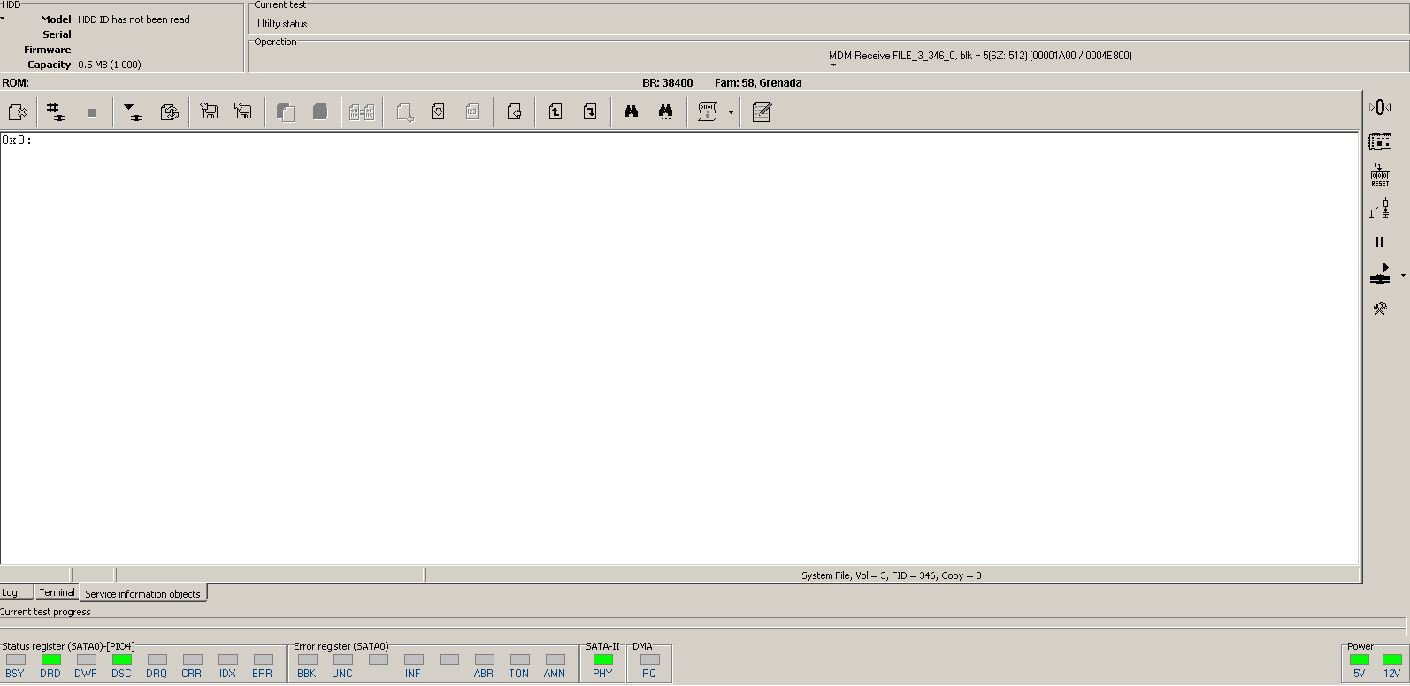This screenshot has width=1410, height=686.
Task: Click the INF error register indicator
Action: [x=413, y=659]
